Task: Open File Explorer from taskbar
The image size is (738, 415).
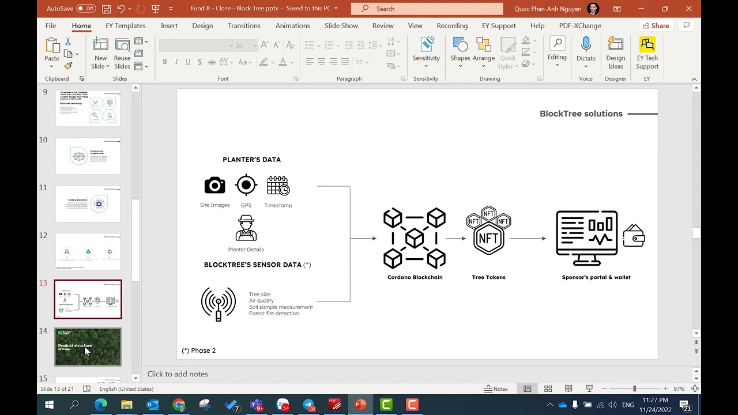Action: click(127, 405)
